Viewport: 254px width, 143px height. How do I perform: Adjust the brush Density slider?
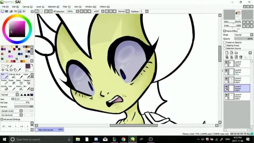click(x=24, y=107)
